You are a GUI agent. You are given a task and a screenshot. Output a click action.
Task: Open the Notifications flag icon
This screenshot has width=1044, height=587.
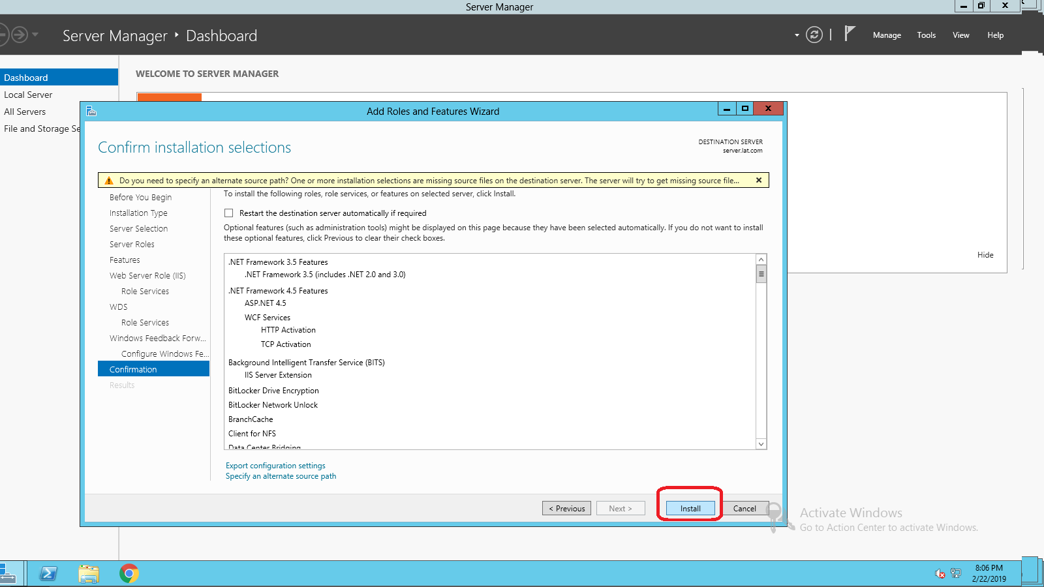tap(849, 34)
